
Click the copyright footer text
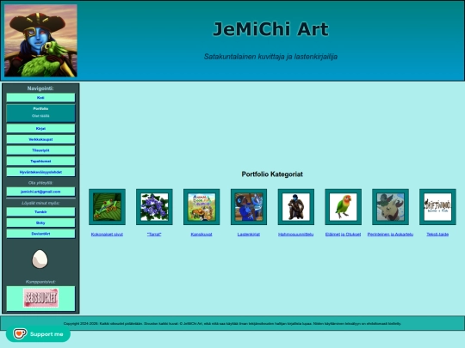pyautogui.click(x=232, y=323)
